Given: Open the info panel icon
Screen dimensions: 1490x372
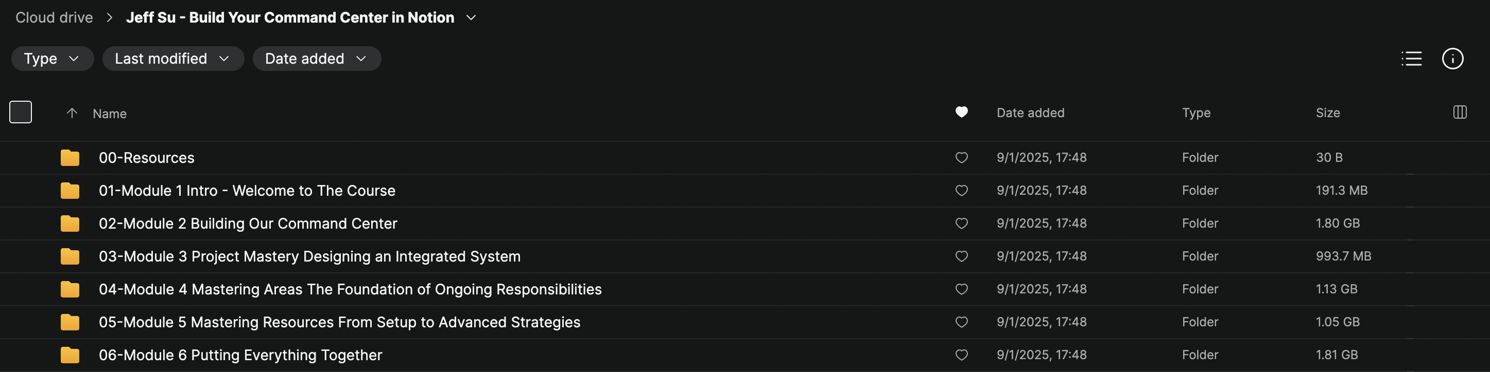Looking at the screenshot, I should (x=1452, y=59).
